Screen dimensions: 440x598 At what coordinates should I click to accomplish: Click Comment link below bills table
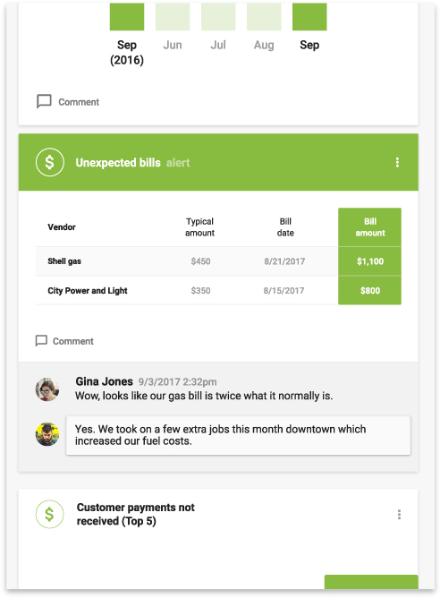click(72, 341)
